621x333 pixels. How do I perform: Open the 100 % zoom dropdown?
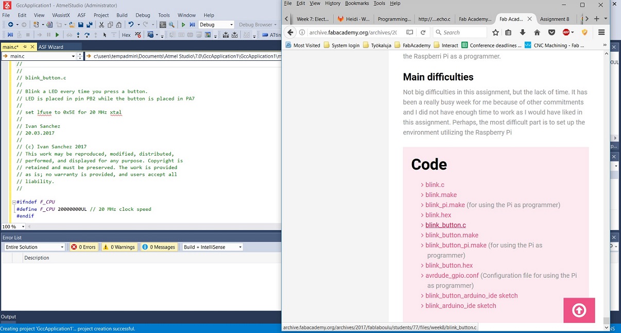23,227
